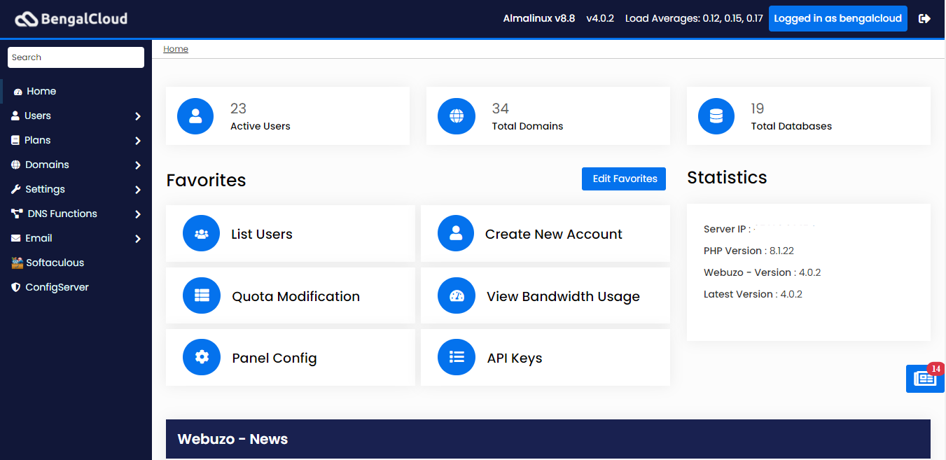The width and height of the screenshot is (946, 460).
Task: Click the Panel Config gear icon
Action: [x=201, y=358]
